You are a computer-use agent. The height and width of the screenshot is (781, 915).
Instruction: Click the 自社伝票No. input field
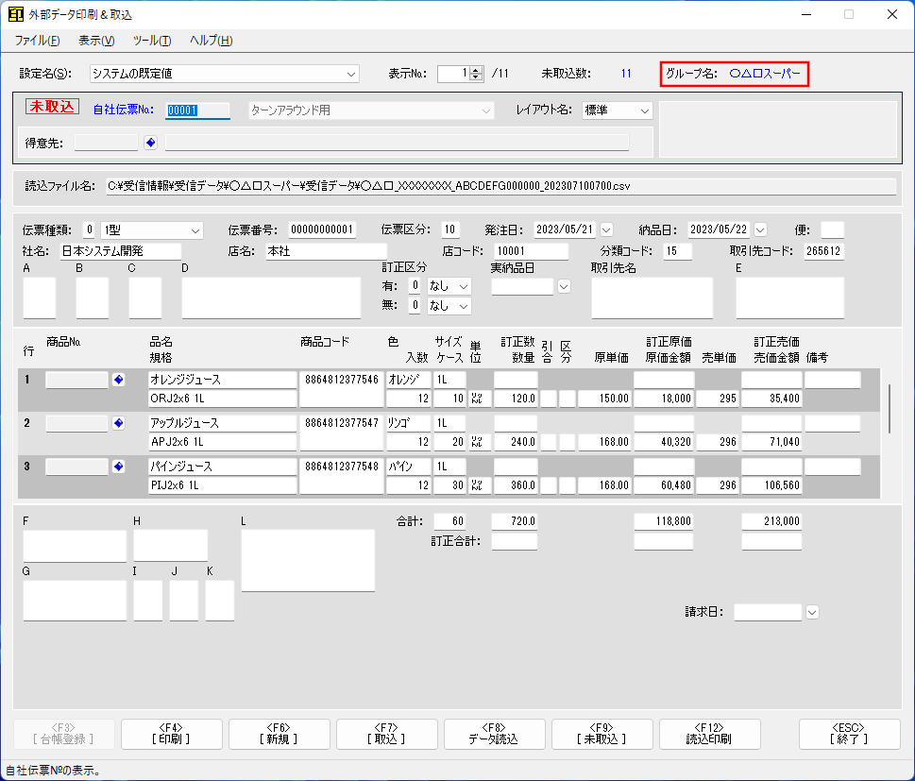198,110
